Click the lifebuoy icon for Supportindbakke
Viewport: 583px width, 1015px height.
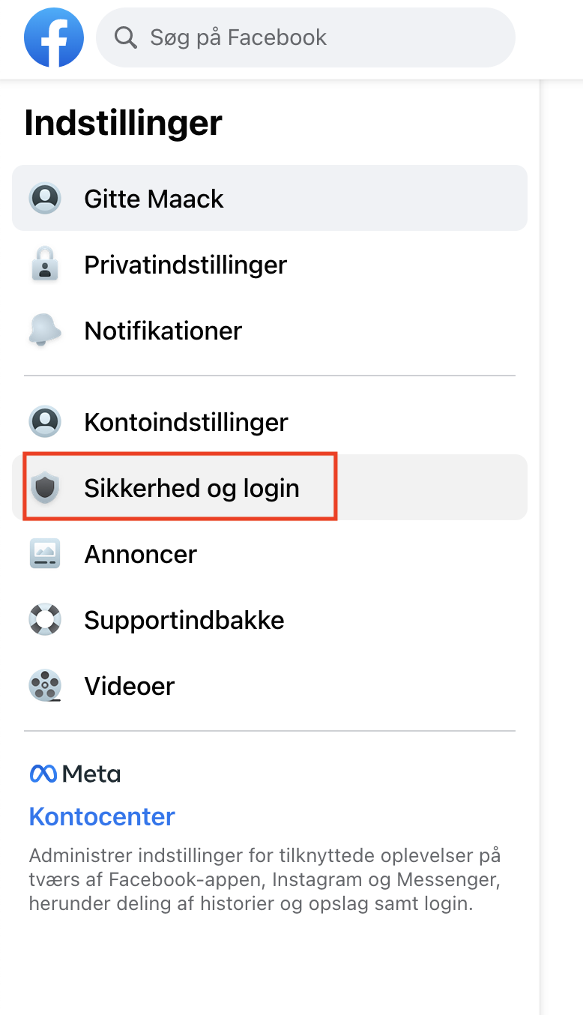tap(45, 620)
